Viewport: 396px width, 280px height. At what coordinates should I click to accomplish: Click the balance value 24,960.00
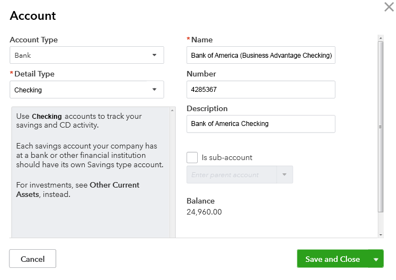click(204, 212)
